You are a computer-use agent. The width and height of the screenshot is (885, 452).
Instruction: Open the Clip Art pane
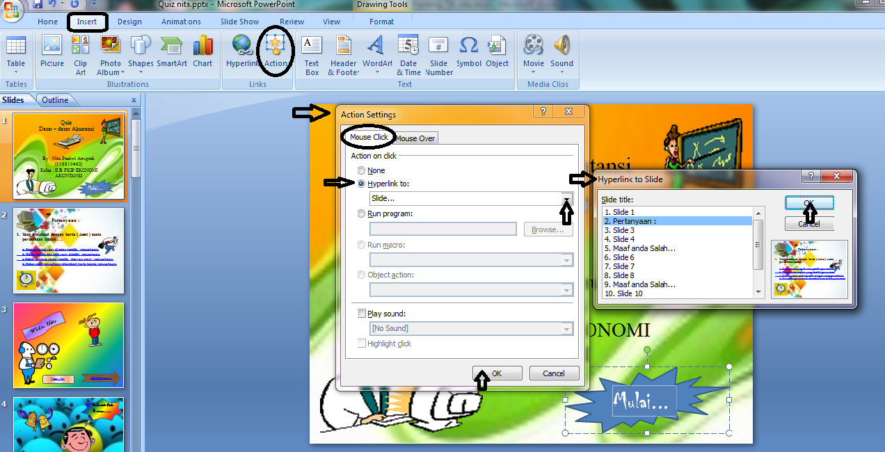pos(81,55)
